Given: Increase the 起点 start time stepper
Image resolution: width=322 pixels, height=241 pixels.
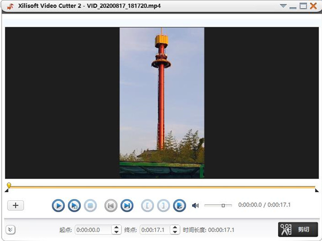Looking at the screenshot, I should tap(116, 228).
